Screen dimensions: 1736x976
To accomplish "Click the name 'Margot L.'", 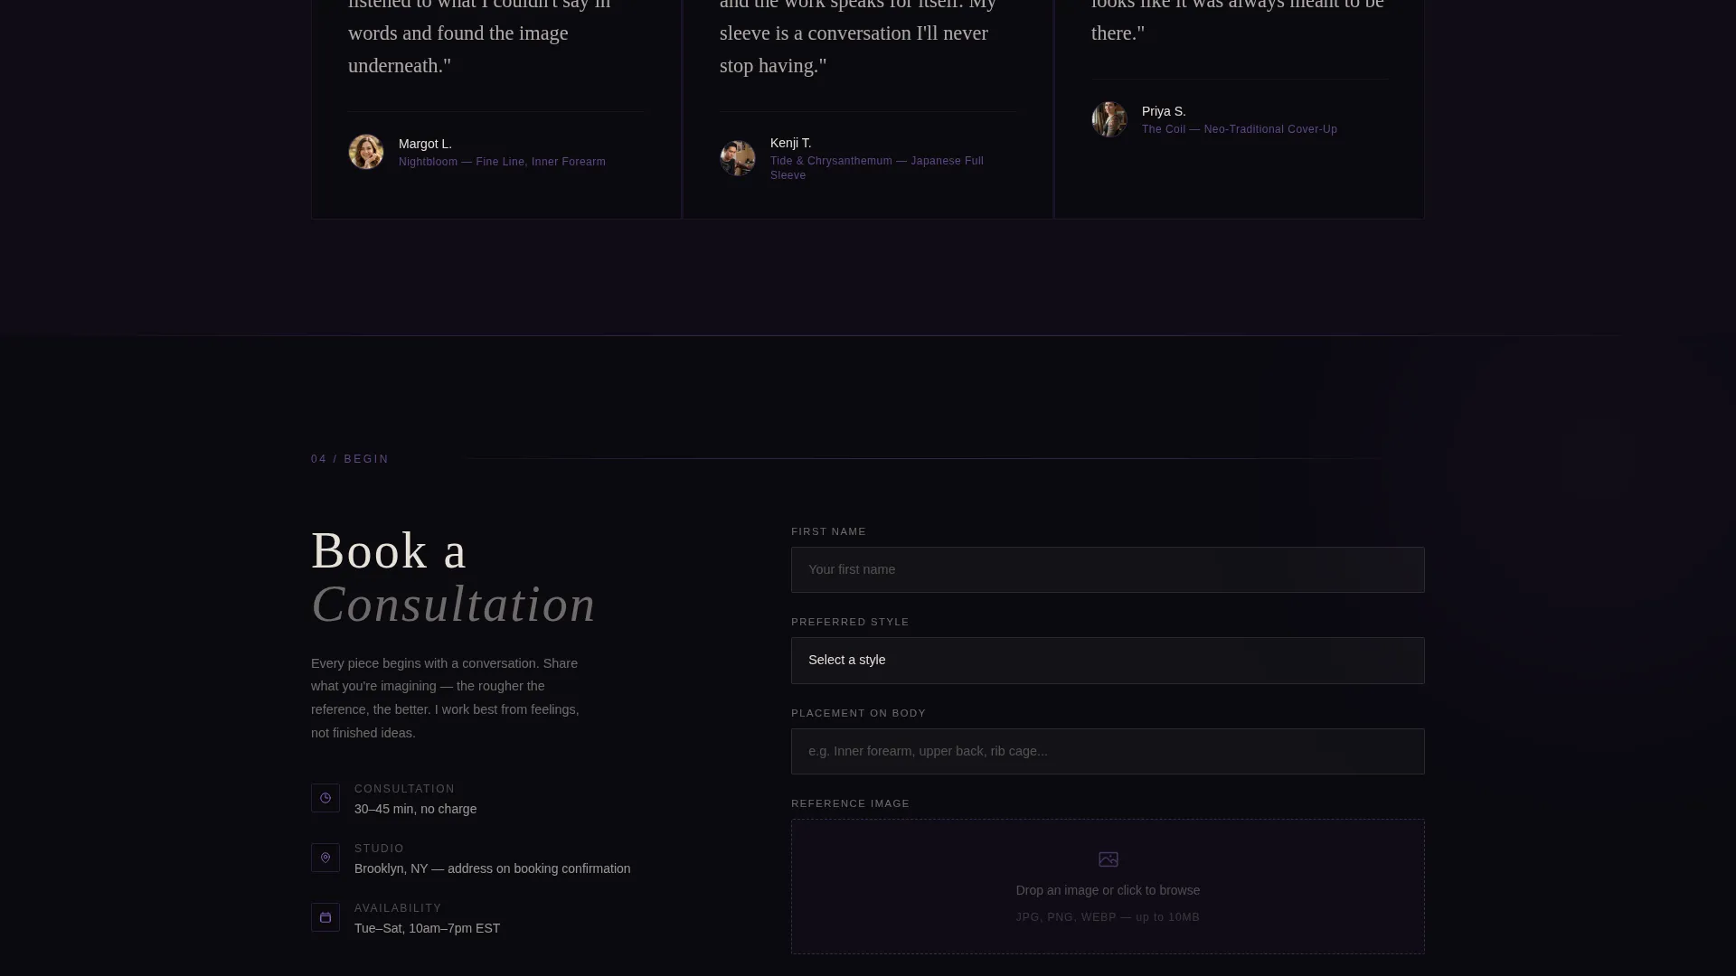I will pos(425,144).
